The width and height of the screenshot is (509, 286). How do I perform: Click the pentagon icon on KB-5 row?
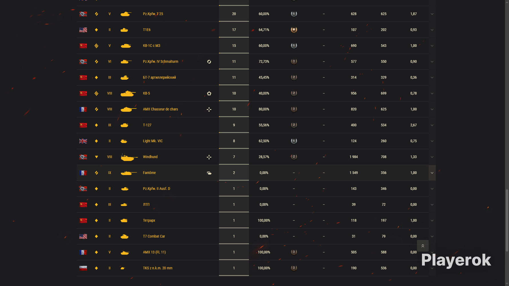click(209, 94)
